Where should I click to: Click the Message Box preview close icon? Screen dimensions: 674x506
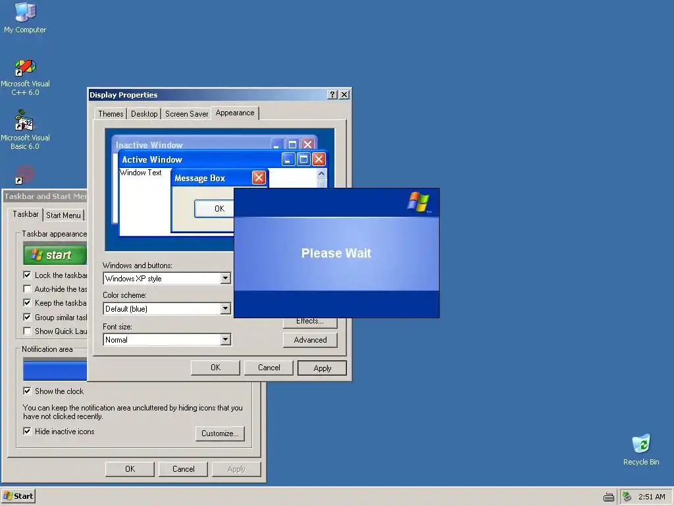[259, 178]
